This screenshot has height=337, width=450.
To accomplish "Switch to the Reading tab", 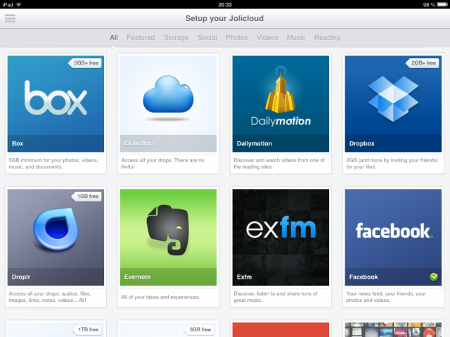I will pos(327,37).
